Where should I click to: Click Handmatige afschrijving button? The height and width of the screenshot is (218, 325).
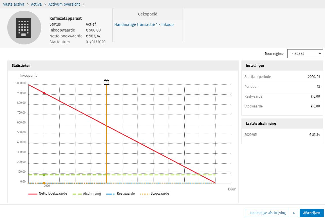point(267,213)
